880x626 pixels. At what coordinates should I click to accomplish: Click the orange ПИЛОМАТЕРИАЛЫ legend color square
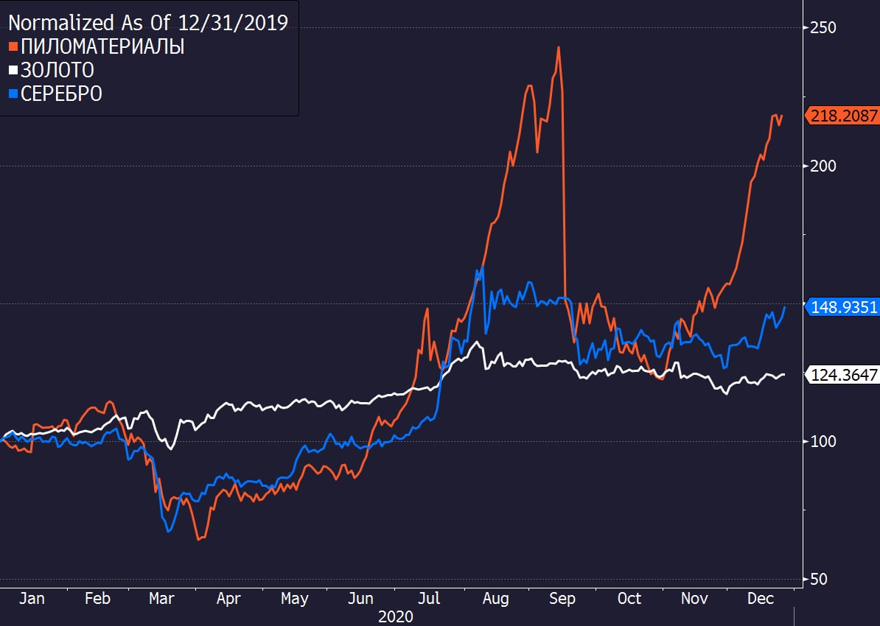(x=13, y=46)
